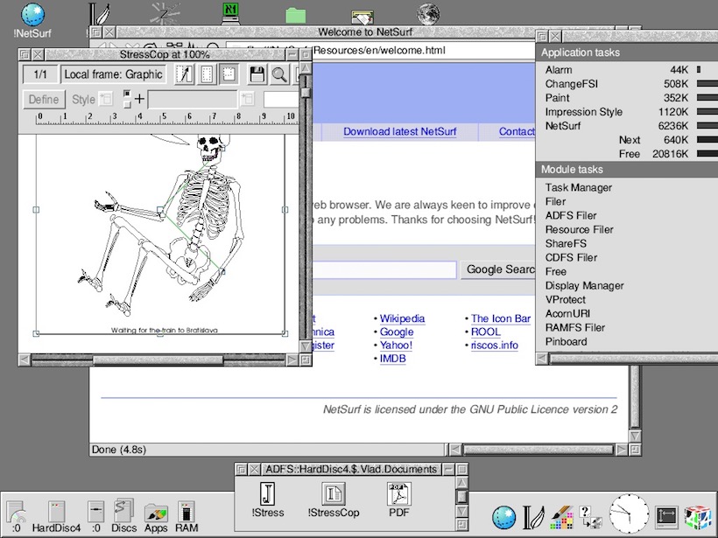Screen dimensions: 718x538
Task: Click the left scroll arrow of NetSurf window
Action: (455, 450)
